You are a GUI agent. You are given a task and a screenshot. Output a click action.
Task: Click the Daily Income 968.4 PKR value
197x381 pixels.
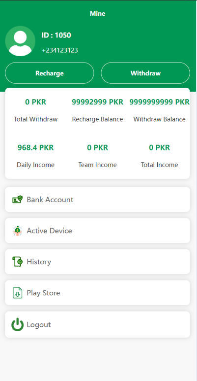[36, 147]
